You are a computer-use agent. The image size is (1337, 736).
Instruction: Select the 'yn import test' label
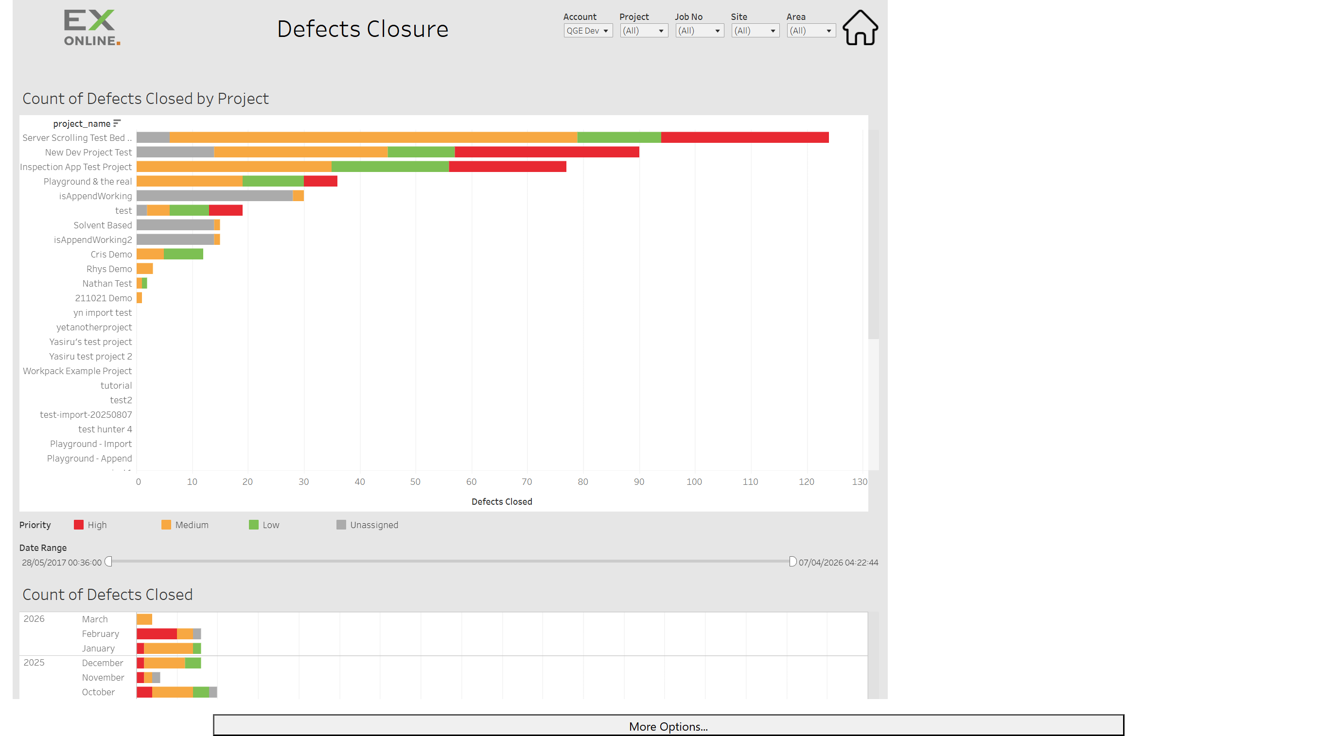tap(102, 312)
